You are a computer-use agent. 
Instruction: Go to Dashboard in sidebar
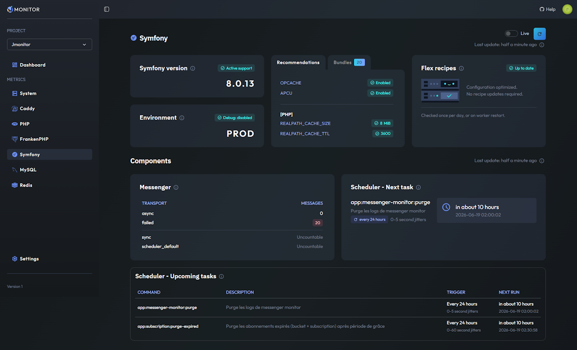[x=50, y=65]
